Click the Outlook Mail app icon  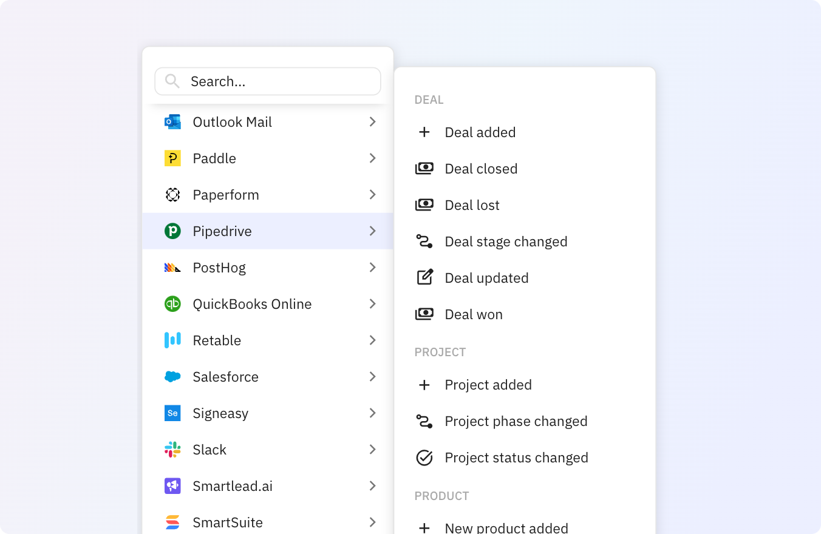coord(172,122)
